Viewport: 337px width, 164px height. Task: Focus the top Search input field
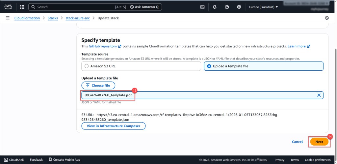point(76,7)
